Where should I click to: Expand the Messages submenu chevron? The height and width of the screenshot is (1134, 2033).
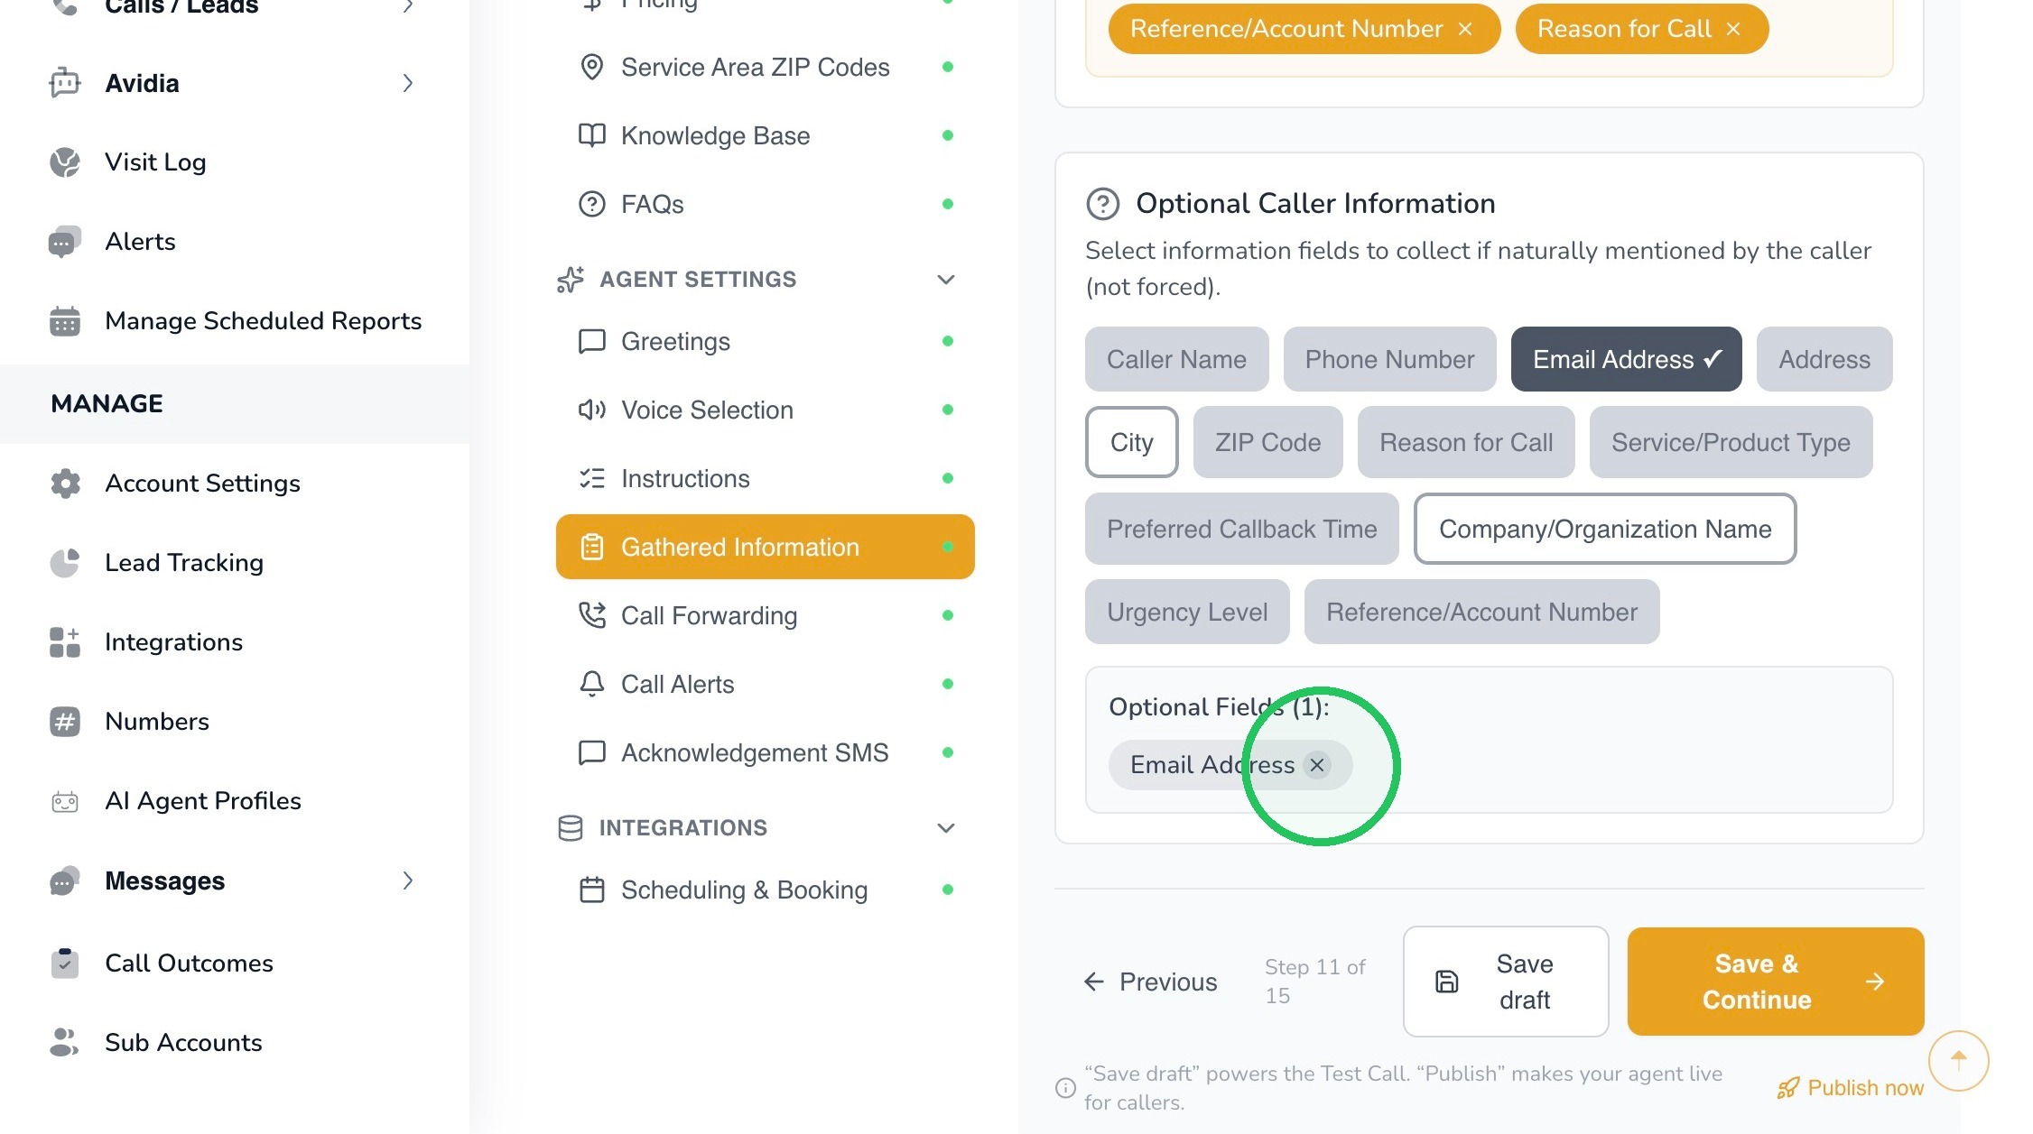click(408, 880)
